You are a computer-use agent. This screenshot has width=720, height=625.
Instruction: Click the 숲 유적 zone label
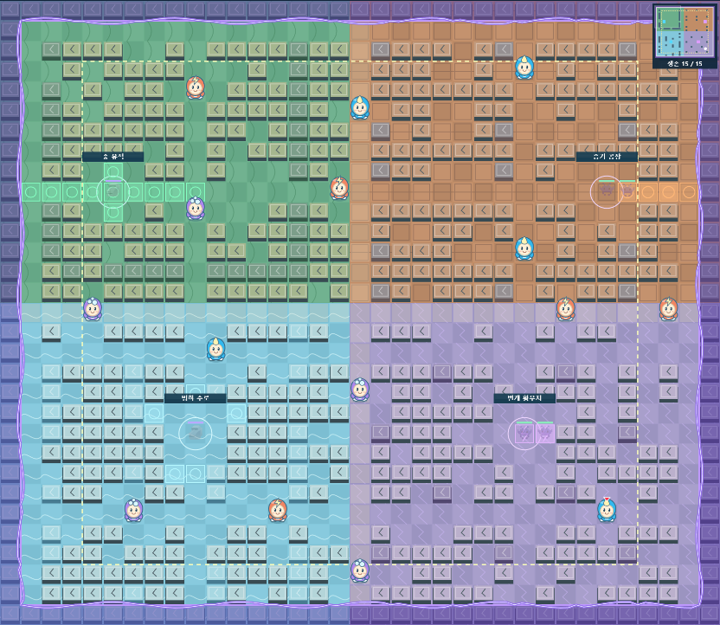click(x=113, y=157)
